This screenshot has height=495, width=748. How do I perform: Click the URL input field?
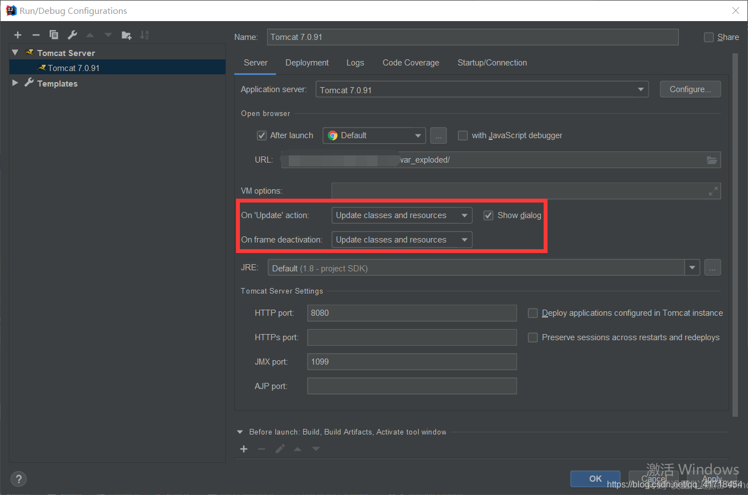(501, 160)
